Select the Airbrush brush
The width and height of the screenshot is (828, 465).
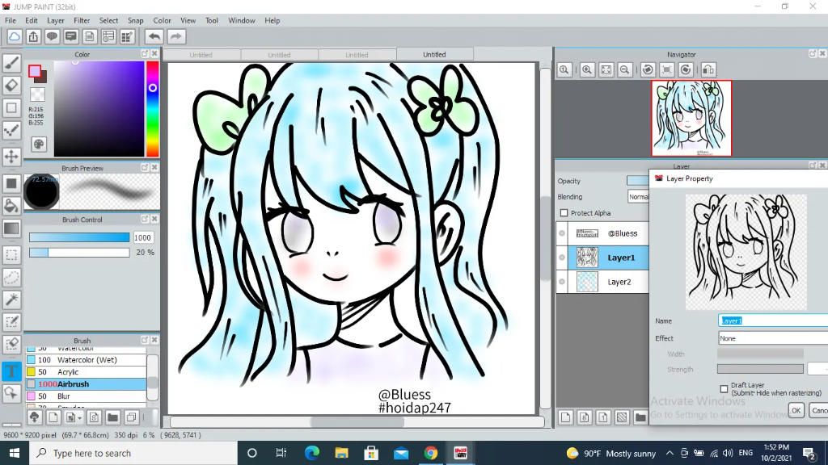(x=86, y=383)
